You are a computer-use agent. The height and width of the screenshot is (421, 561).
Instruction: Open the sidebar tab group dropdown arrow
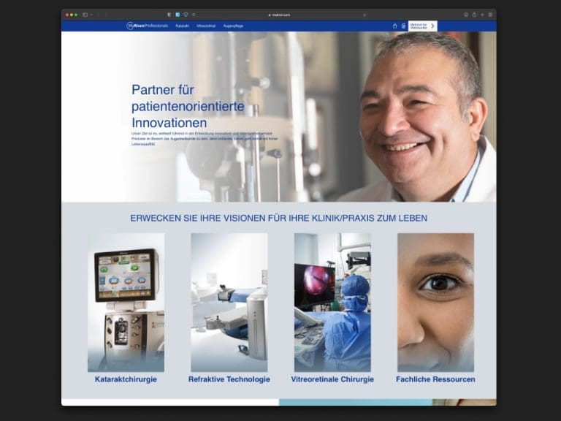[x=91, y=15]
